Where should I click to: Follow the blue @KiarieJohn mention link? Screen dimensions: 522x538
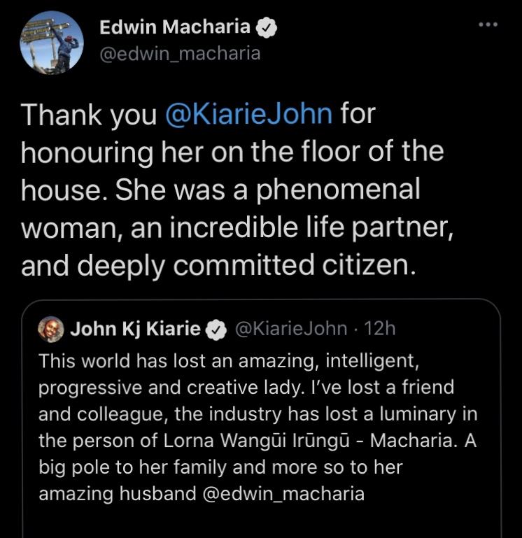pos(249,114)
